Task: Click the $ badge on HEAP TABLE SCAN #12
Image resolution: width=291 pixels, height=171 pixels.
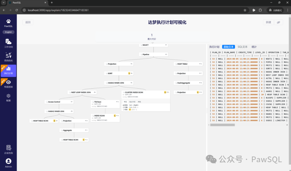Action: (x=84, y=140)
